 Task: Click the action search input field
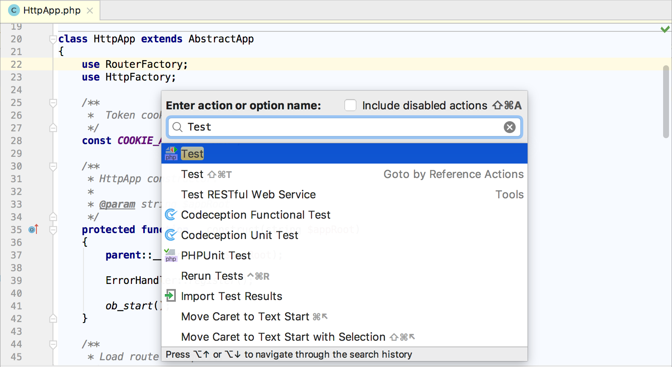(345, 127)
